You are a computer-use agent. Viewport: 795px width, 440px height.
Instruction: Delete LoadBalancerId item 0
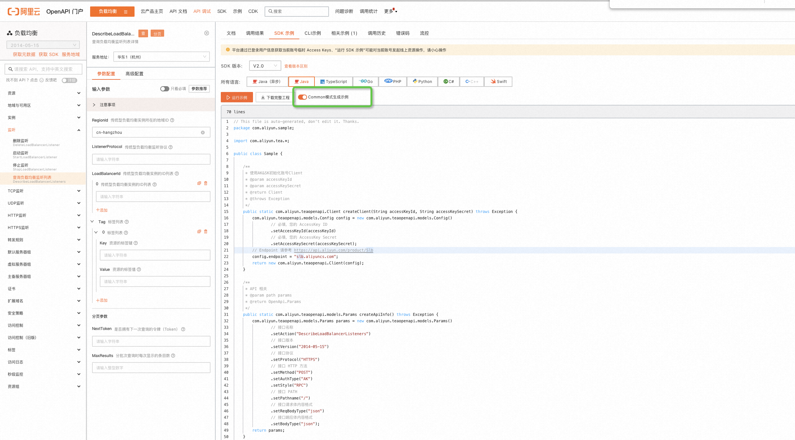(x=206, y=183)
